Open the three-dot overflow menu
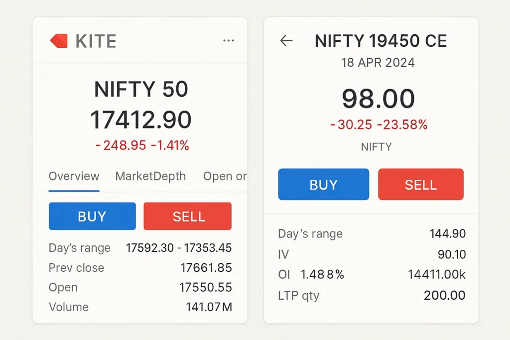The width and height of the screenshot is (510, 340). point(229,41)
